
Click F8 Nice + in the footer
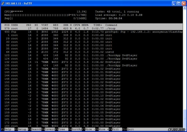coord(102,129)
